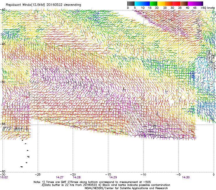
Task: Click the '-25' longitude axis label
Action: click(38, 175)
